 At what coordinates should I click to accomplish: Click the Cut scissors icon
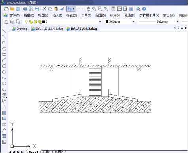pyautogui.click(x=44, y=9)
